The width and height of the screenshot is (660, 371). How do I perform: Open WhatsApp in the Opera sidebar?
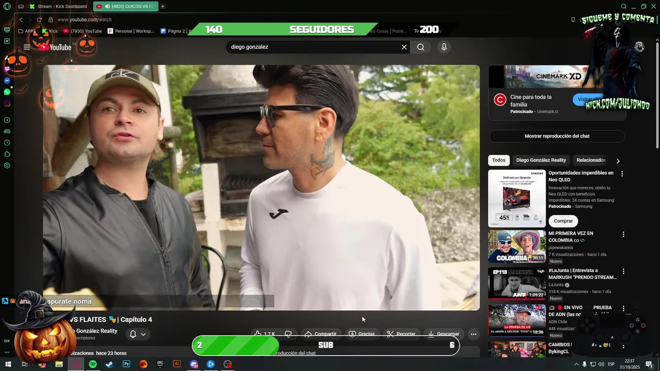coord(7,92)
